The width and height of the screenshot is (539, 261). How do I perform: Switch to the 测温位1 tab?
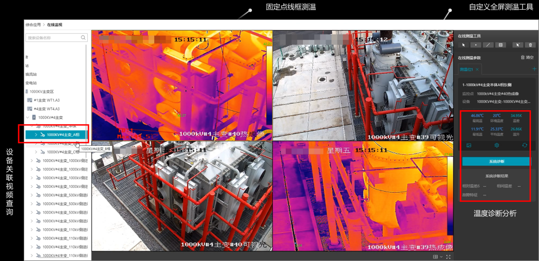pos(466,69)
